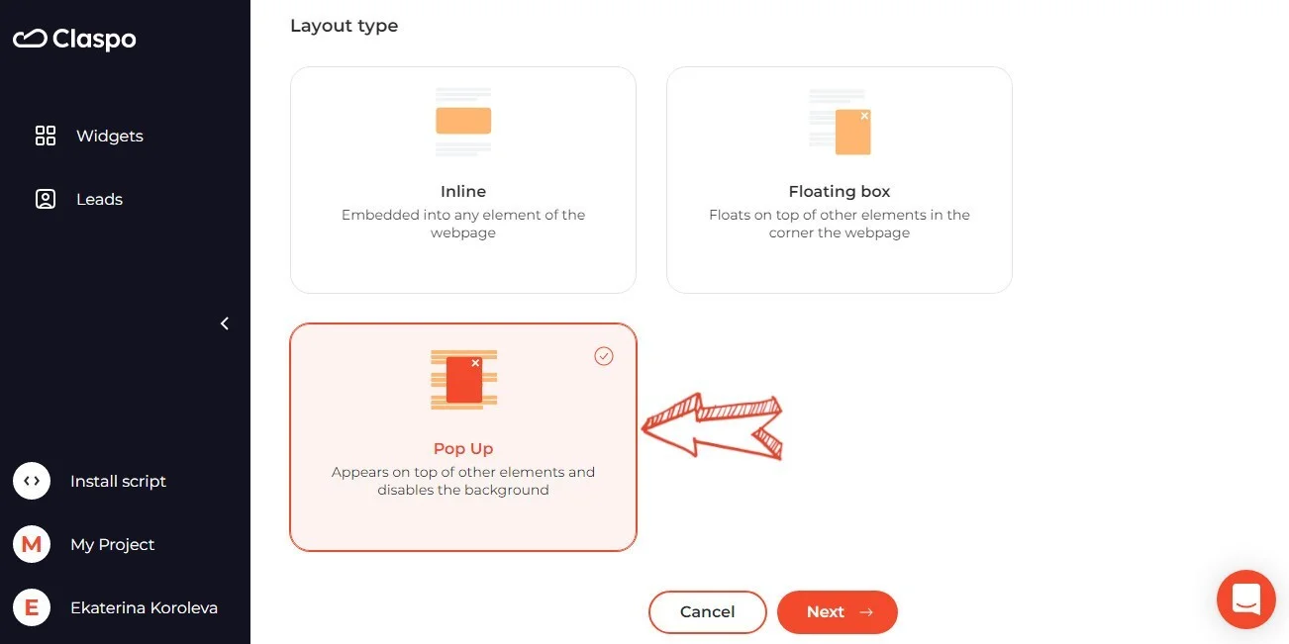
Task: Click the Floating box thumbnail illustration
Action: [x=839, y=121]
